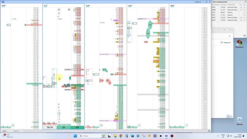Click the green 0п position button
The image size is (247, 139).
tap(77, 127)
